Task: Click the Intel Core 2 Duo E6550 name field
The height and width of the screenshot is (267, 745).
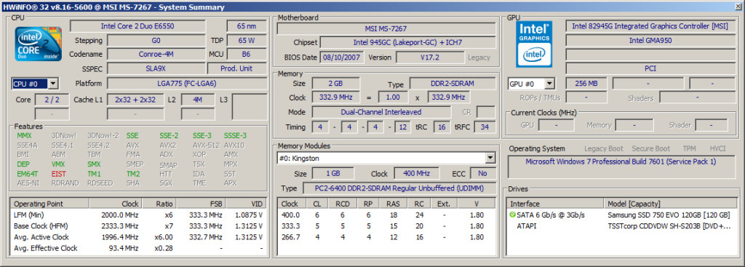Action: pyautogui.click(x=138, y=26)
